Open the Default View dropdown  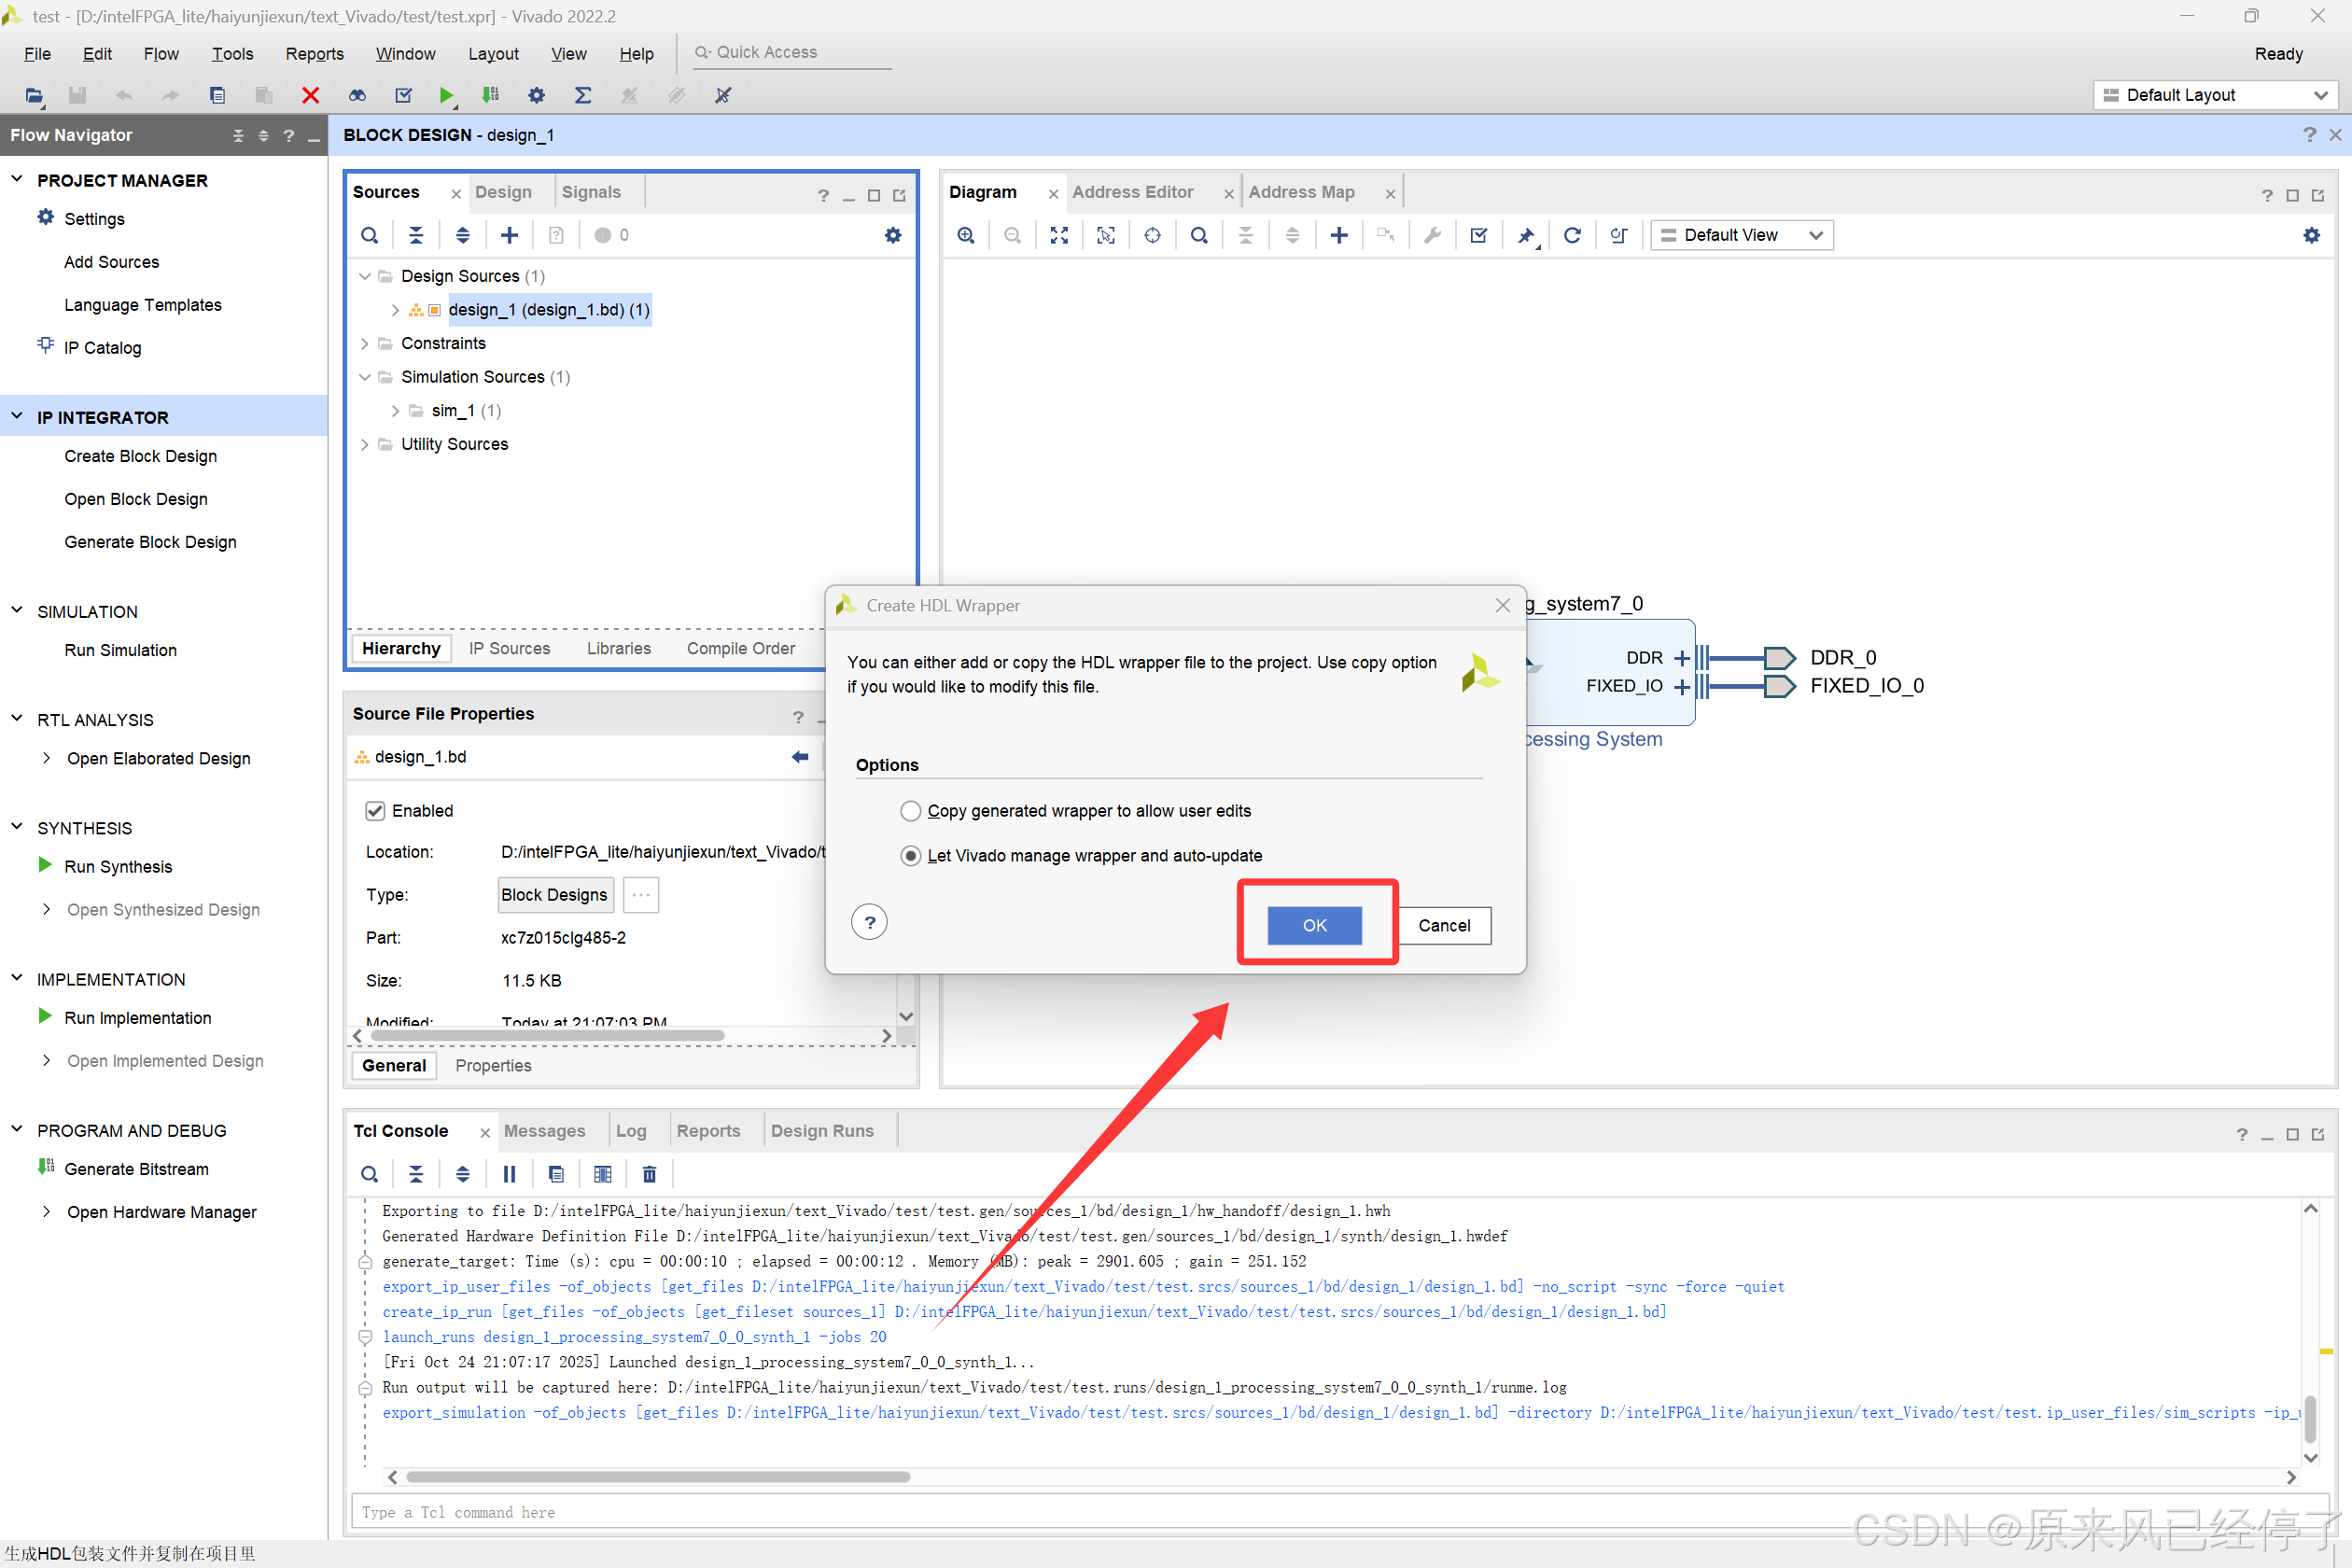[x=1741, y=235]
